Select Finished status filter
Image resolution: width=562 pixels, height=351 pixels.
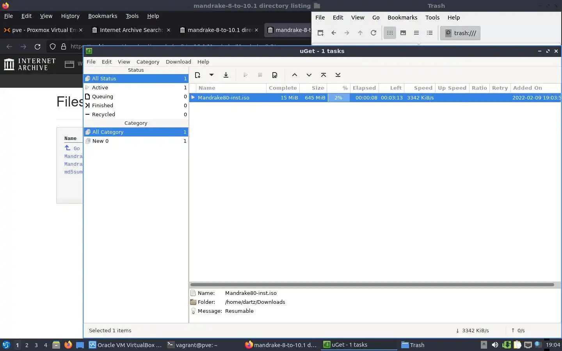click(136, 105)
